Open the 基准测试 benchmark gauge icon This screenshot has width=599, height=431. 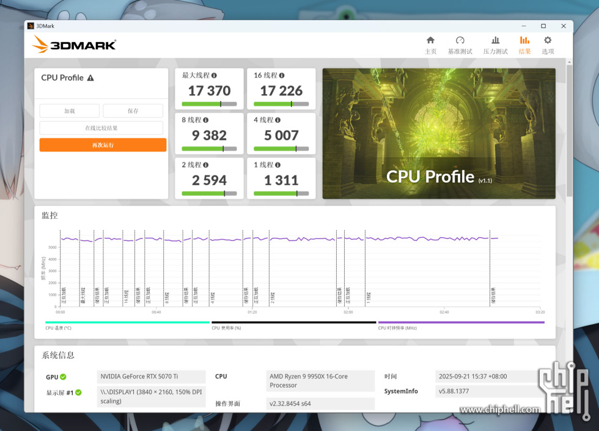(x=460, y=40)
